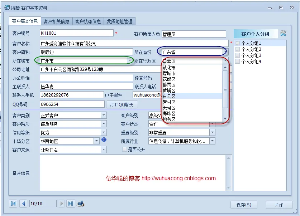The width and height of the screenshot is (300, 216).
Task: Select 从化市 in district list
Action: point(192,68)
